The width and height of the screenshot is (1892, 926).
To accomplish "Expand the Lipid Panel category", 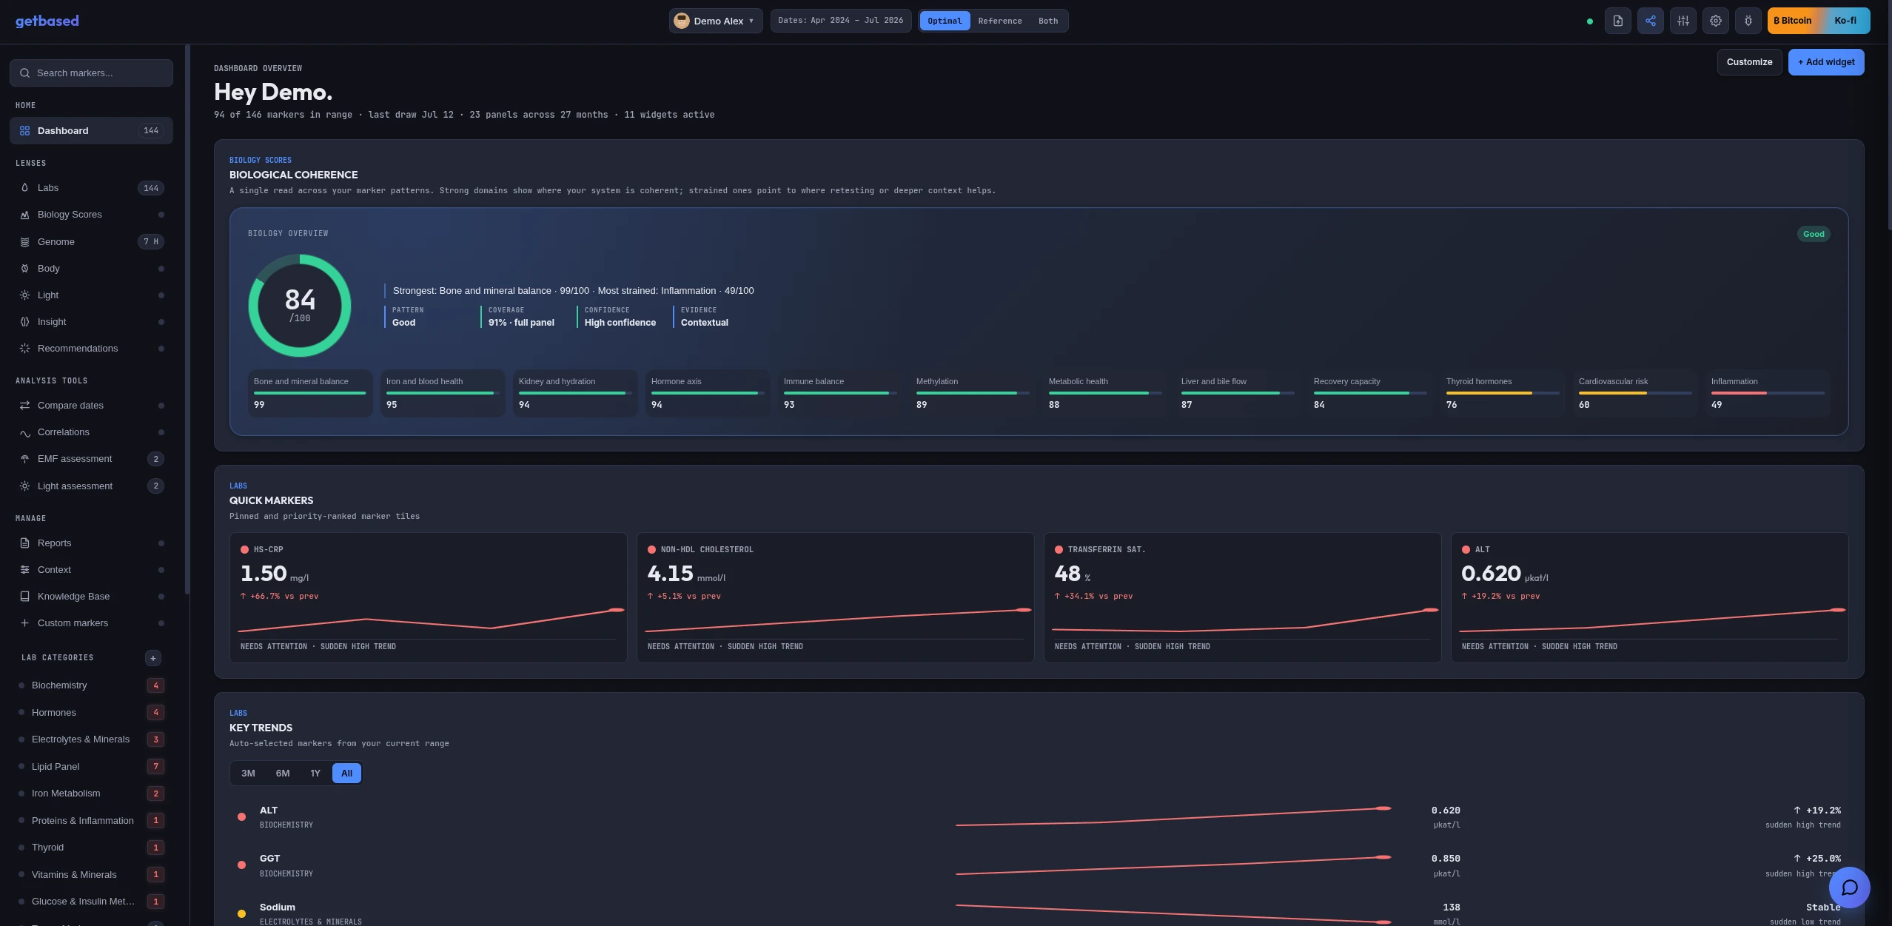I will tap(91, 767).
